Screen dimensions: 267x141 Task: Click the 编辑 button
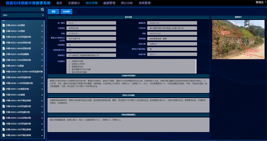(x=53, y=11)
